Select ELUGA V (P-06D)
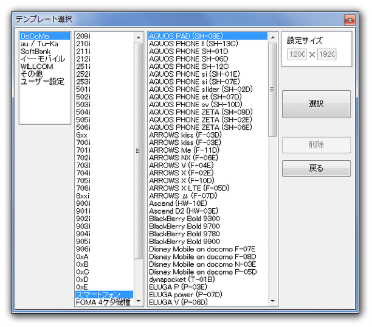This screenshot has height=327, width=372. pyautogui.click(x=208, y=302)
